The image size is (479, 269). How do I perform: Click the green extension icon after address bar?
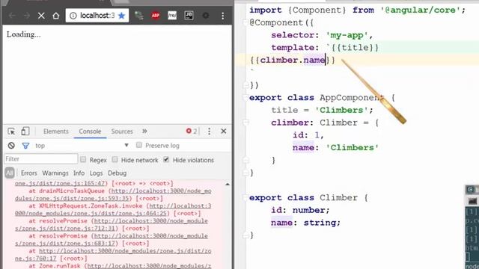point(139,15)
